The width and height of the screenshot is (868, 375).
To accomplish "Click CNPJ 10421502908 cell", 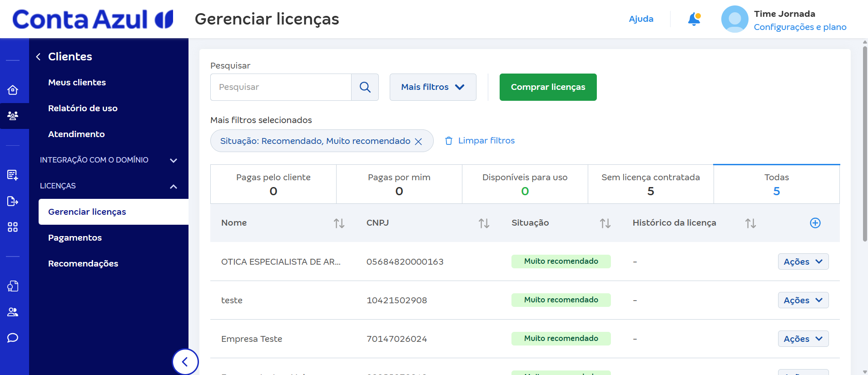I will click(397, 301).
